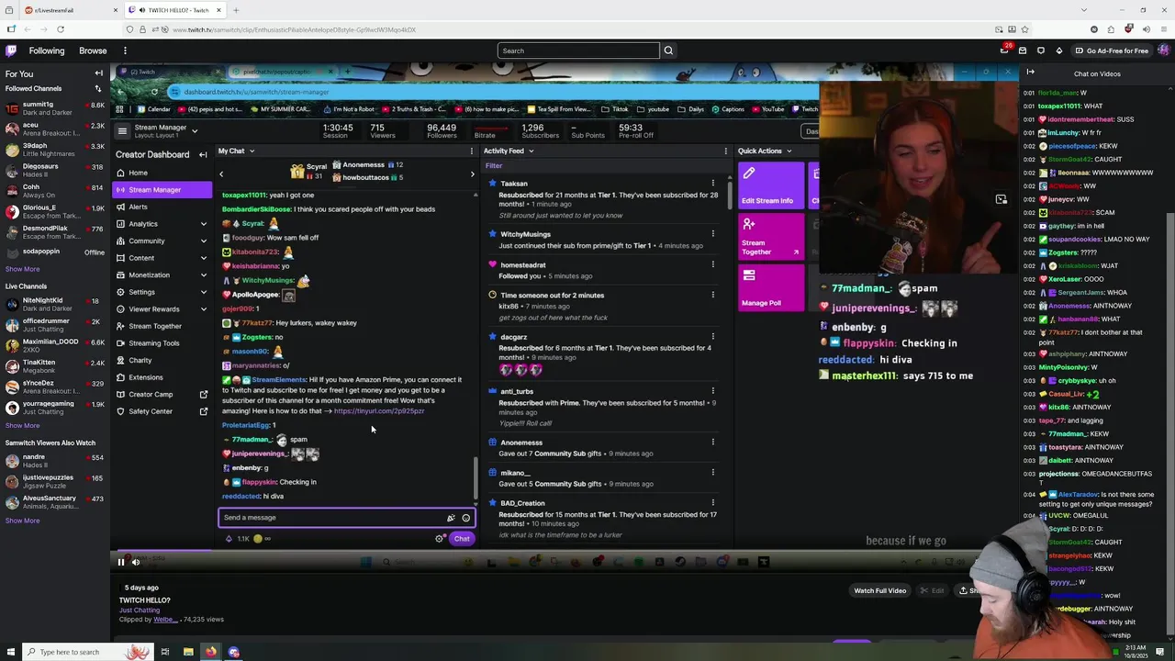Open File Explorer from the Windows taskbar
The height and width of the screenshot is (661, 1175).
188,652
